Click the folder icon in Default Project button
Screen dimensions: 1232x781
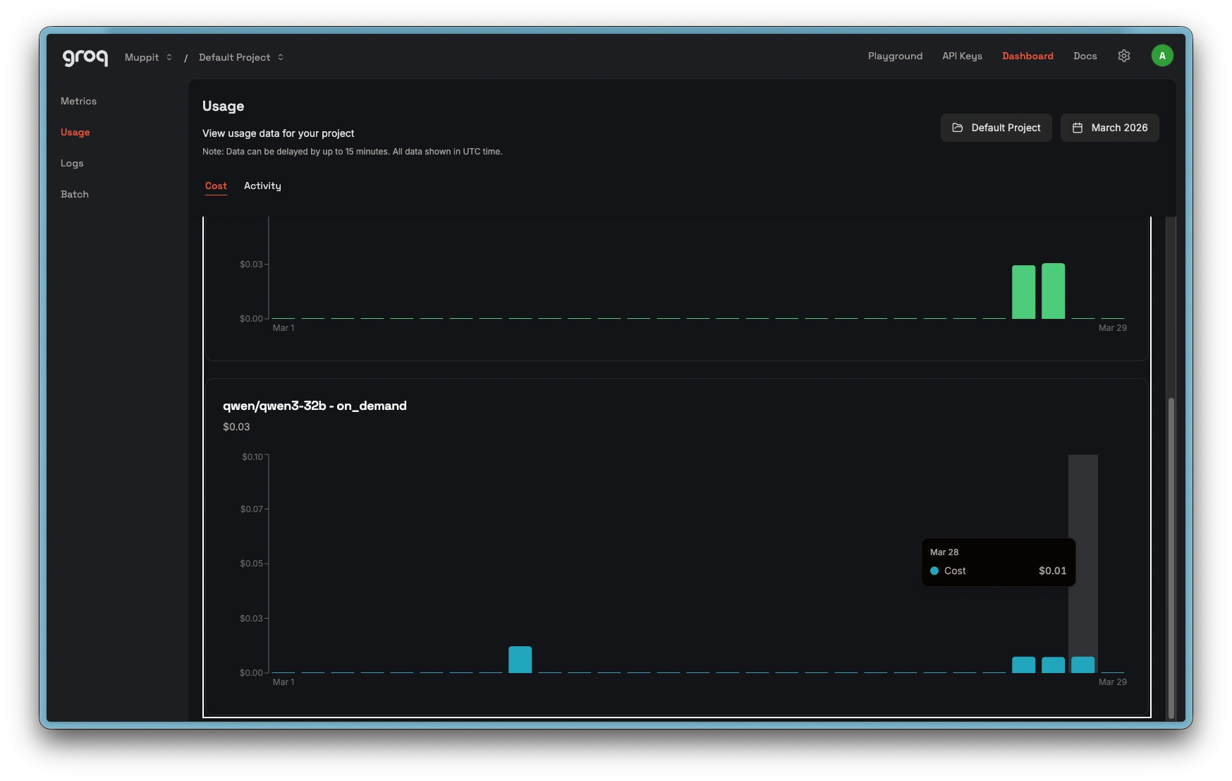click(x=958, y=128)
